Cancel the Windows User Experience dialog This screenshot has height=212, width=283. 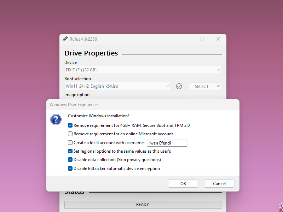click(219, 183)
